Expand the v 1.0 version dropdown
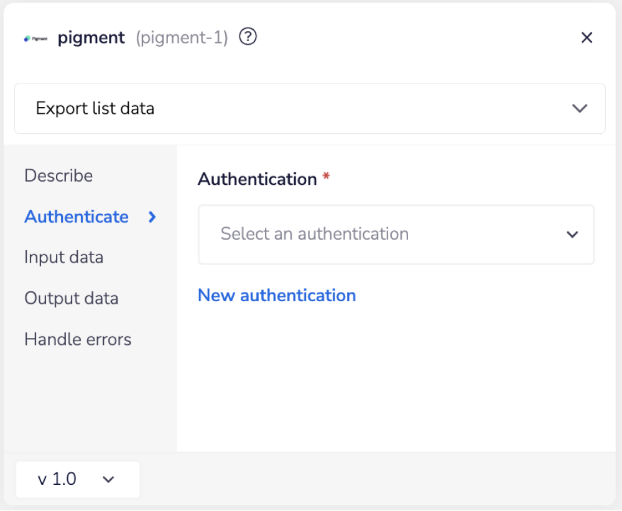This screenshot has width=622, height=511. click(77, 479)
